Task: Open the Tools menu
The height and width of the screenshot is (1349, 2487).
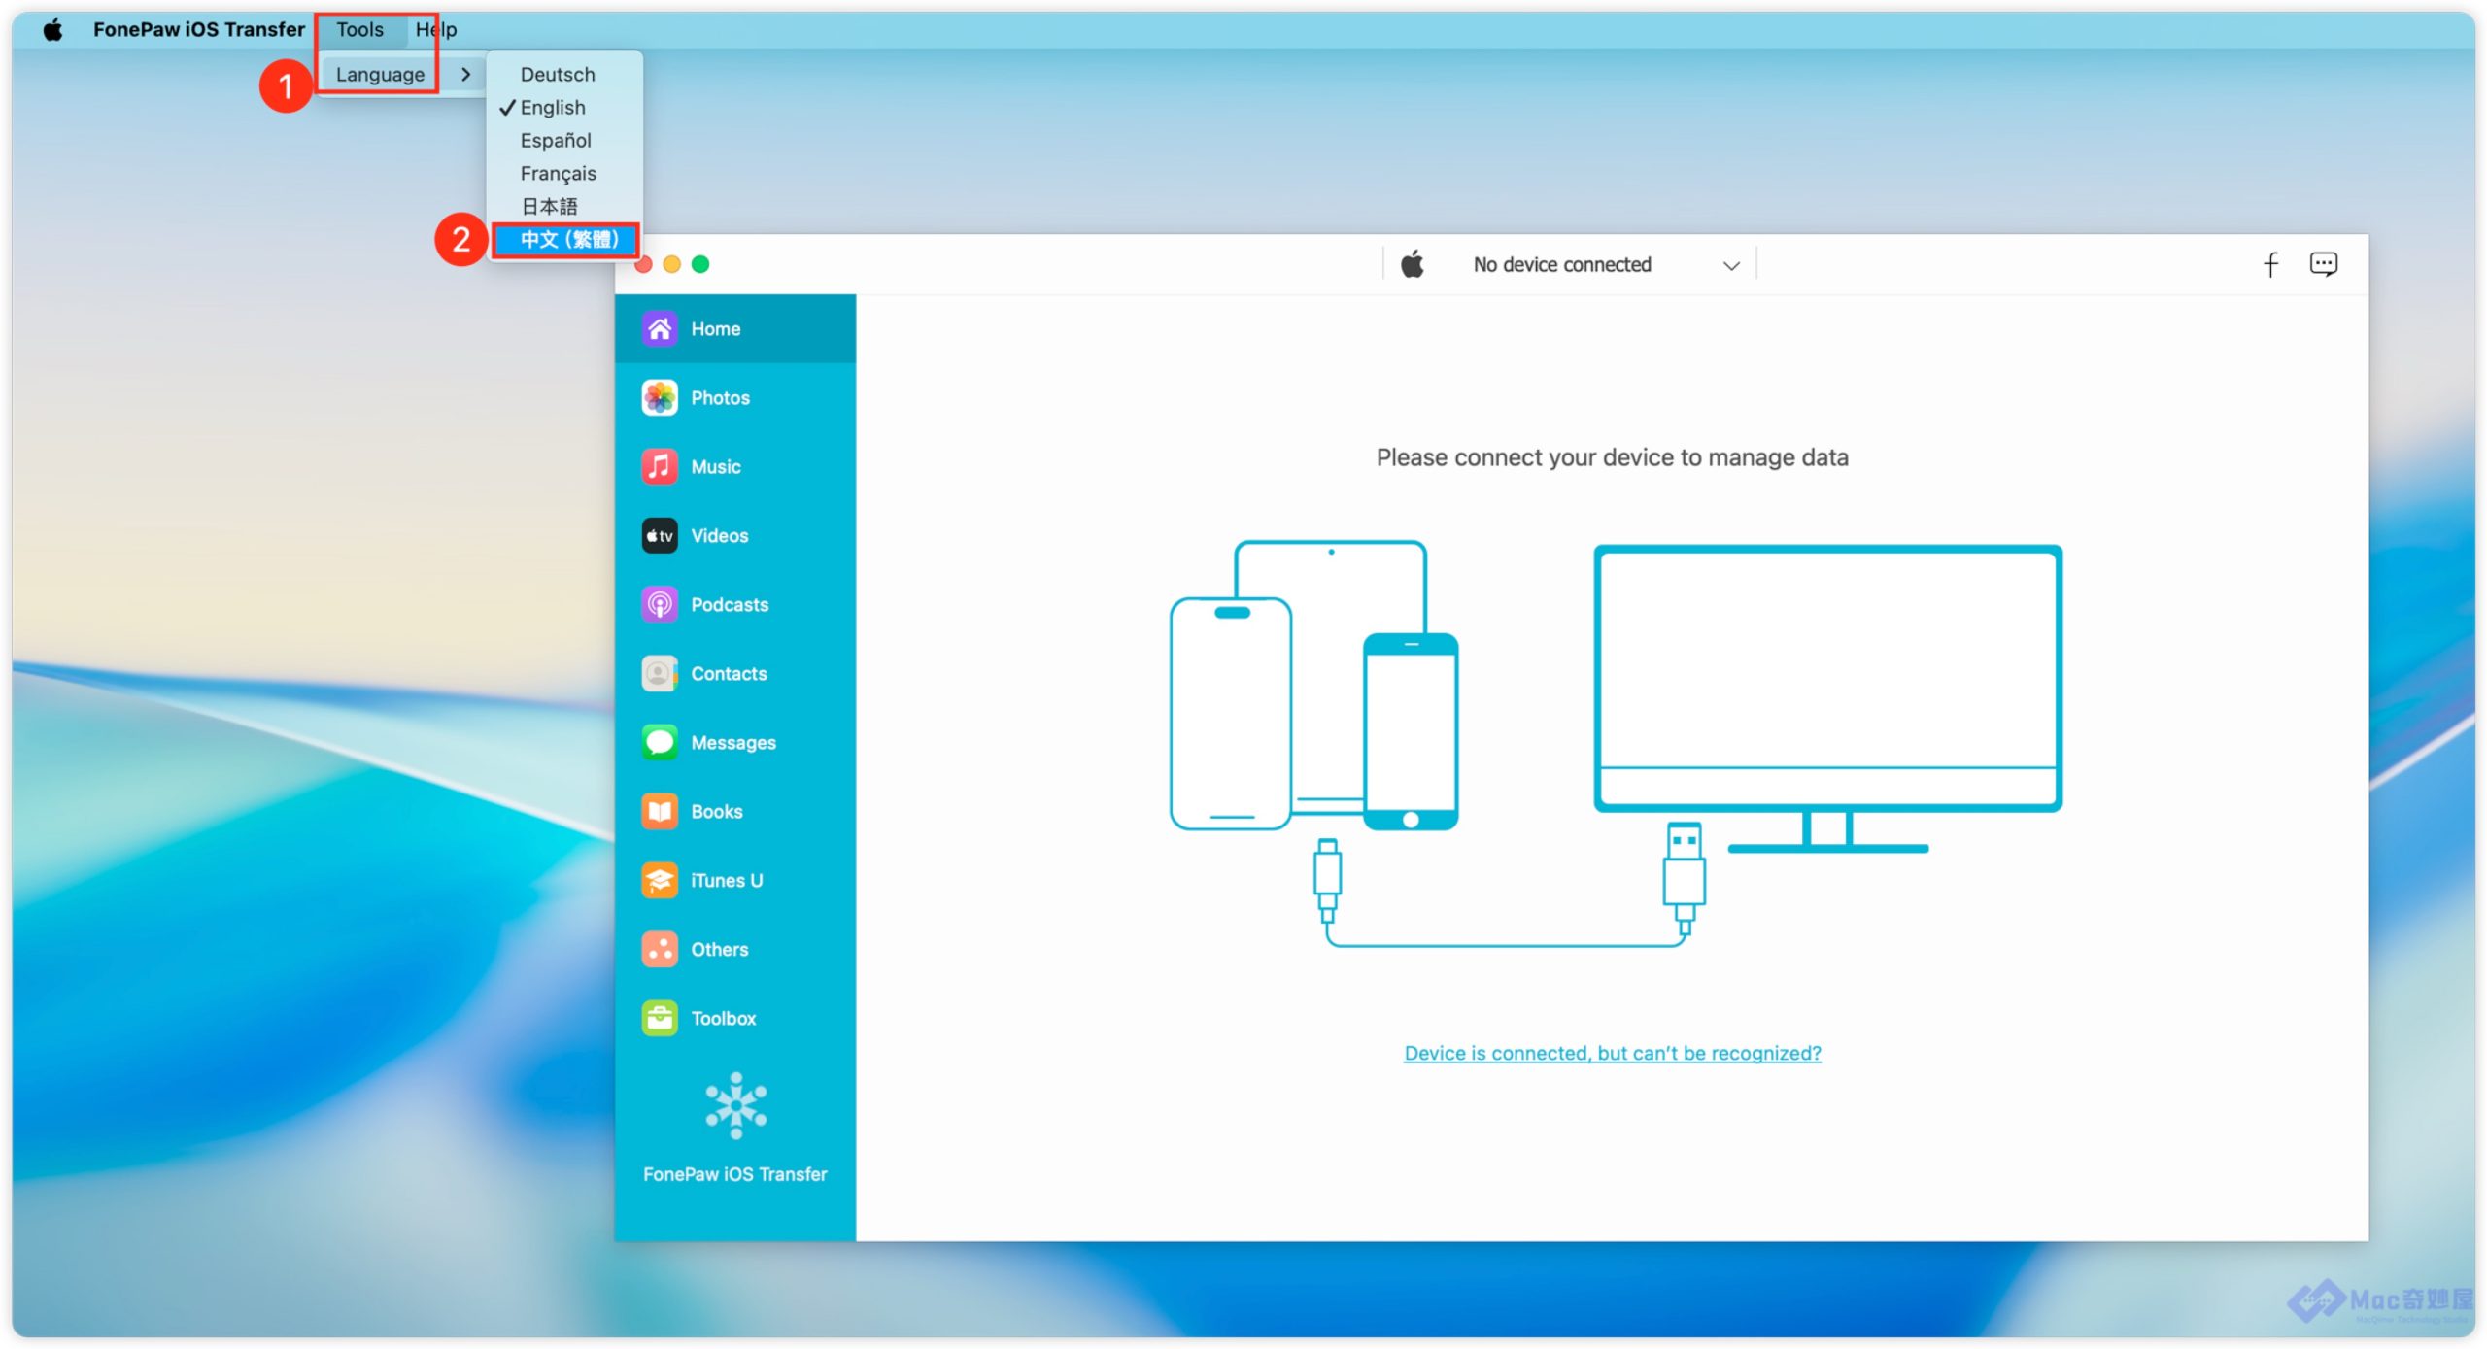Action: click(359, 30)
